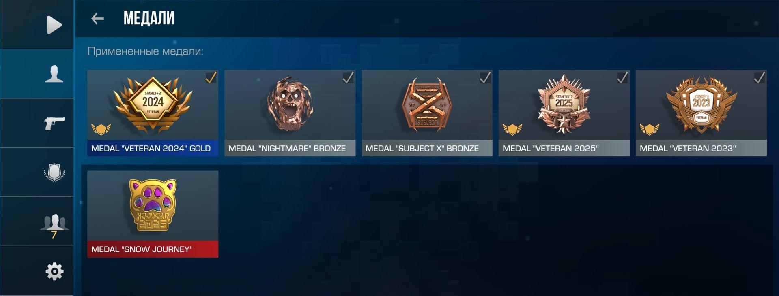Click veteran badge icon on 2023 medal

[650, 129]
